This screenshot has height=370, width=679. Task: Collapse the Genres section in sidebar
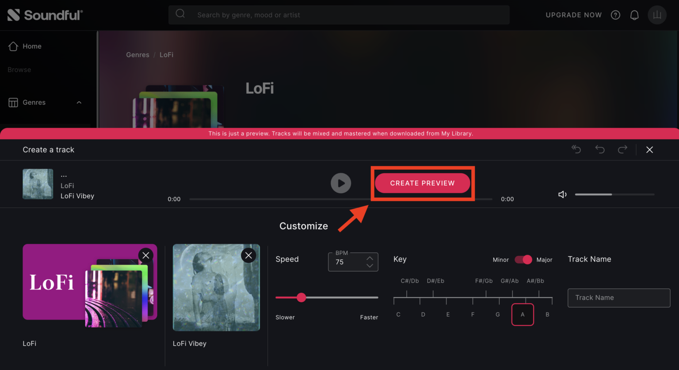79,102
